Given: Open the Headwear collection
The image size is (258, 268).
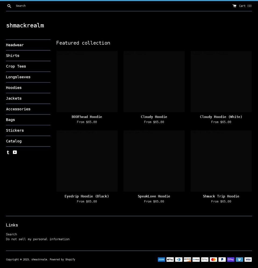Looking at the screenshot, I should pyautogui.click(x=15, y=45).
